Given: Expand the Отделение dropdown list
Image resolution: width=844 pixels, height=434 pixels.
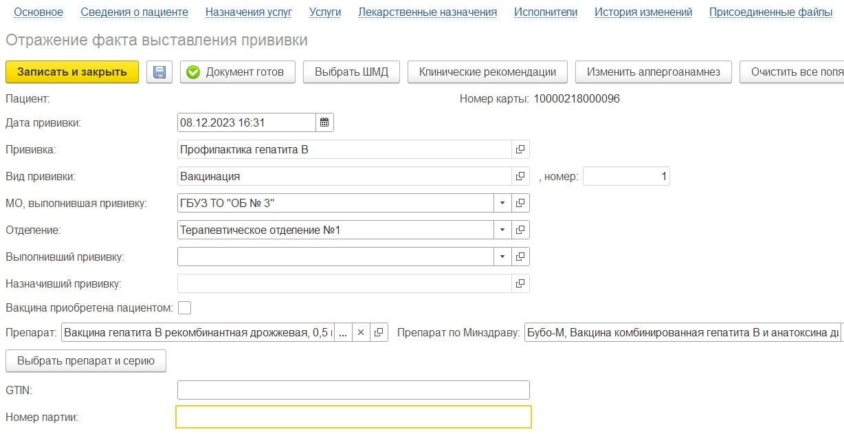Looking at the screenshot, I should (x=502, y=230).
